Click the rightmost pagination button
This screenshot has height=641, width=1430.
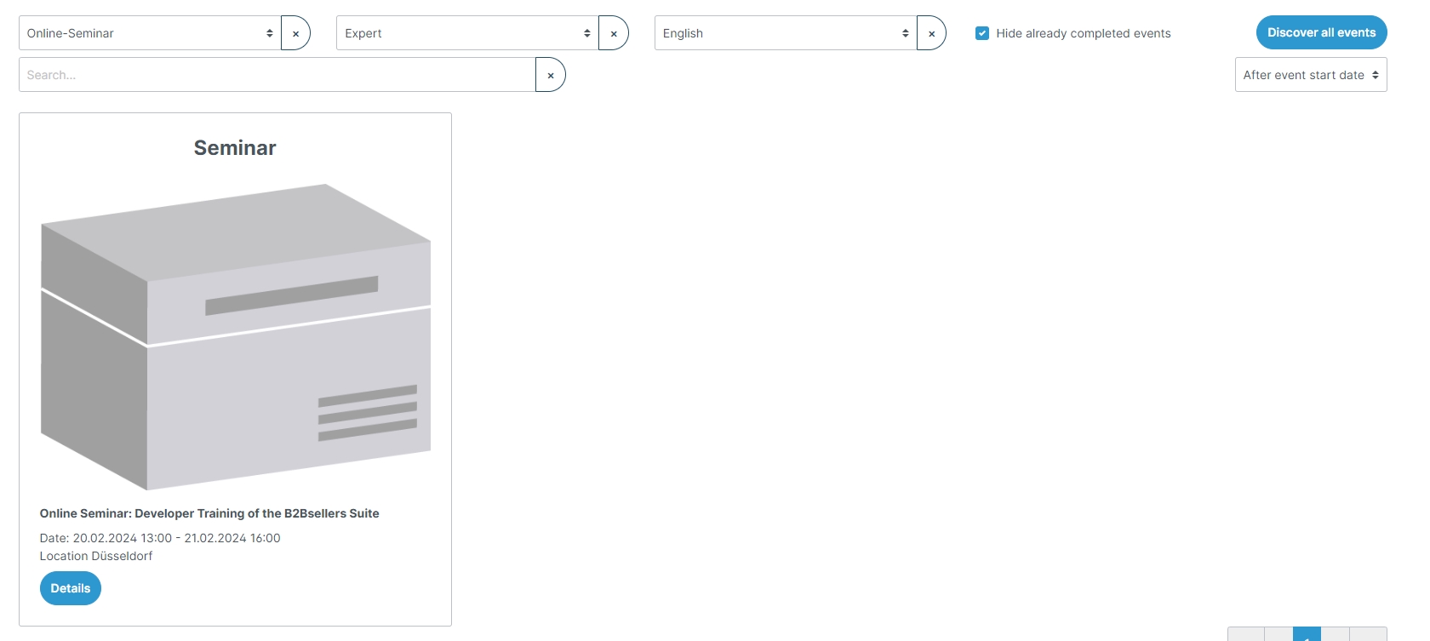pos(1369,635)
